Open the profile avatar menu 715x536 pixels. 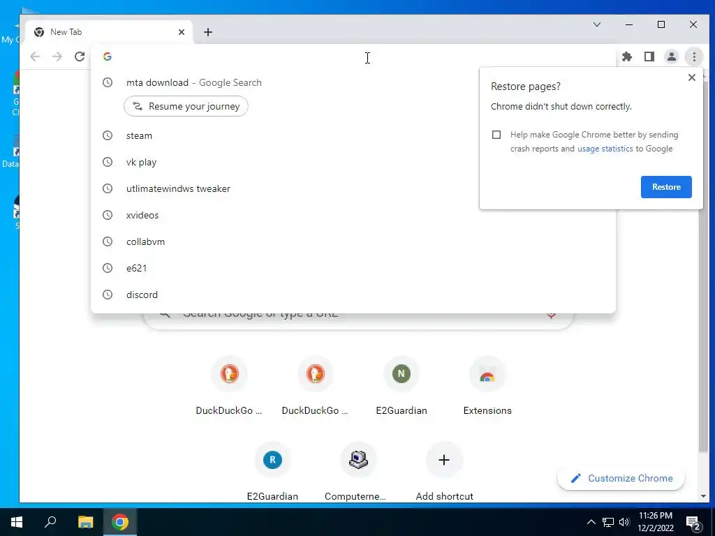coord(672,57)
